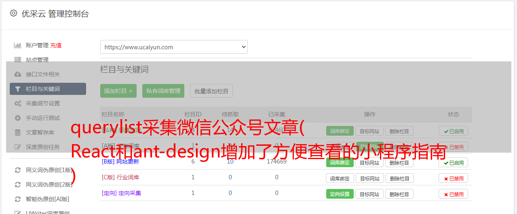This screenshot has height=214, width=517.
Task: Click 删除栏目 in the [定向] 定向采集 row
Action: tap(399, 194)
